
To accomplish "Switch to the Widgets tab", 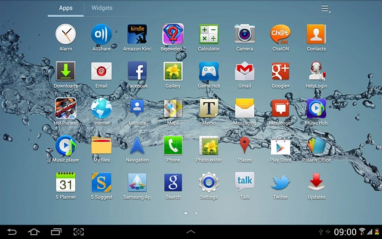I will (x=101, y=8).
